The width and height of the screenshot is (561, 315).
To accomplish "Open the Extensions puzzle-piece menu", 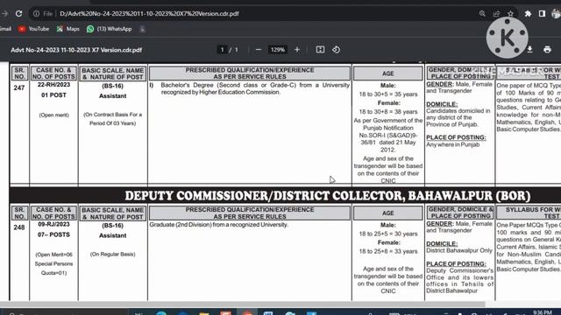I will (528, 14).
